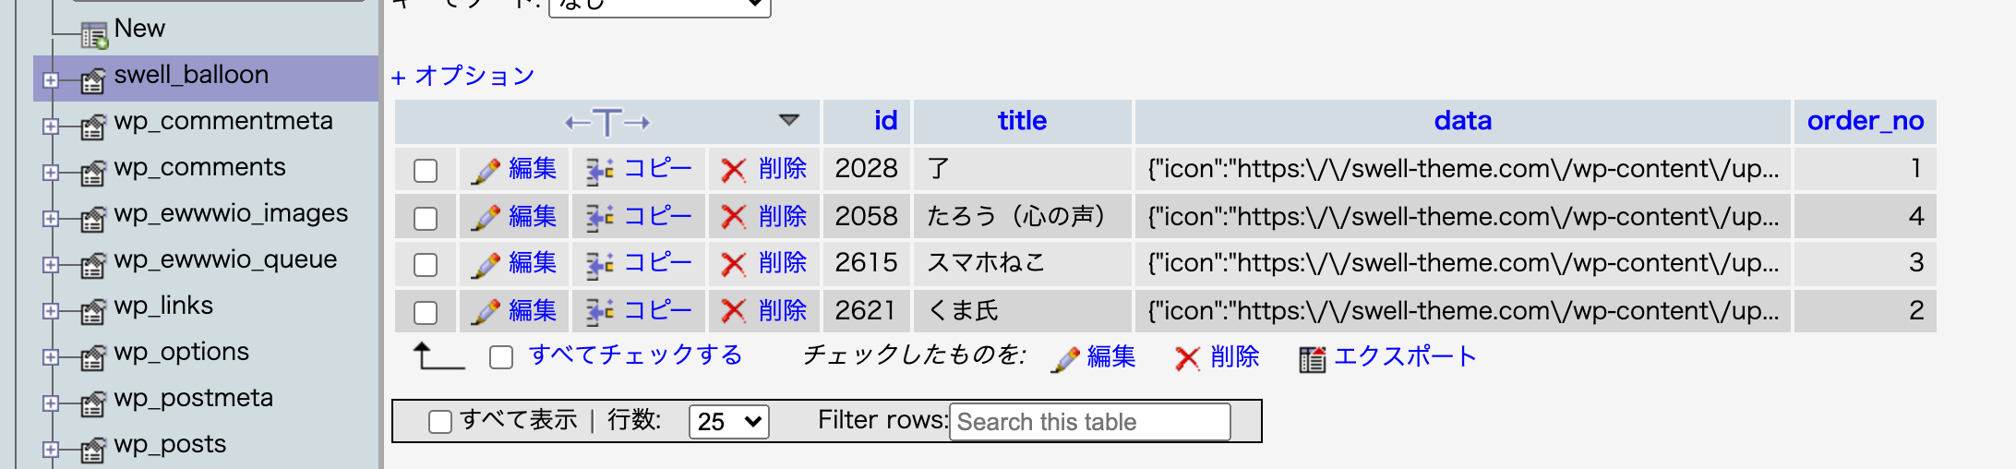Click red X delete icon for row 2615
2016x469 pixels.
(734, 265)
